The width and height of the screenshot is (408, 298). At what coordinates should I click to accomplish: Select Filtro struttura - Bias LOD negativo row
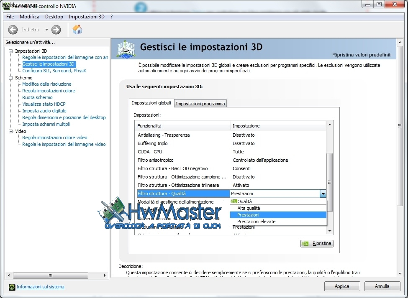(x=231, y=168)
